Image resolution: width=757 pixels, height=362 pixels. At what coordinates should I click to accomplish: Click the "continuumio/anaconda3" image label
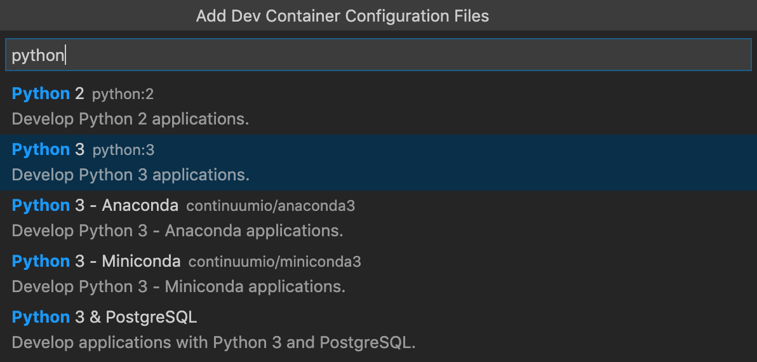coord(271,206)
